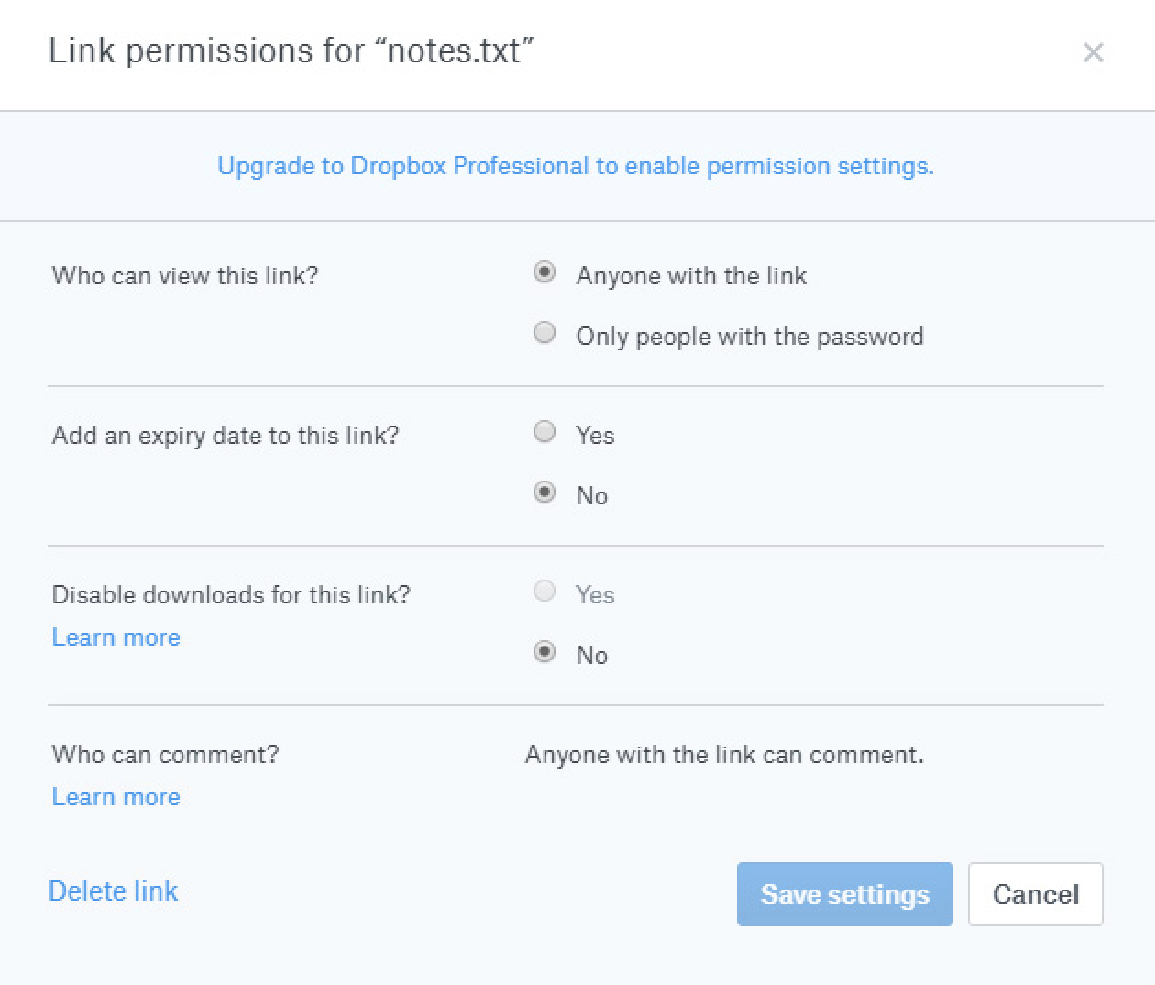Click the Delete link option

click(113, 891)
